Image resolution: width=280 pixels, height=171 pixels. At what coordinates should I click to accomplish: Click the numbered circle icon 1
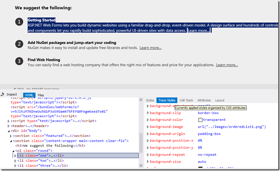click(x=19, y=22)
